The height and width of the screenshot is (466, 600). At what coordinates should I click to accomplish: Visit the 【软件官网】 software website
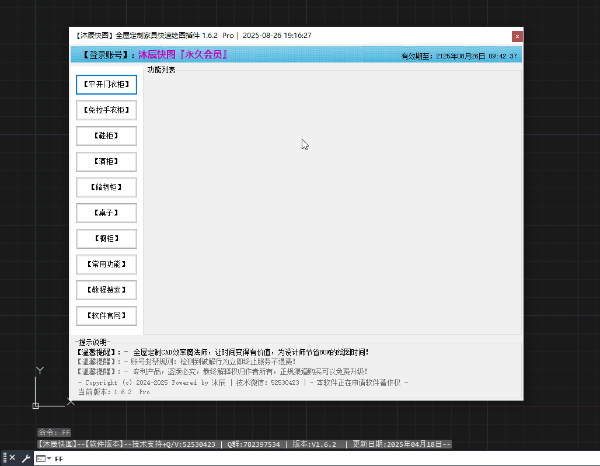pos(106,315)
